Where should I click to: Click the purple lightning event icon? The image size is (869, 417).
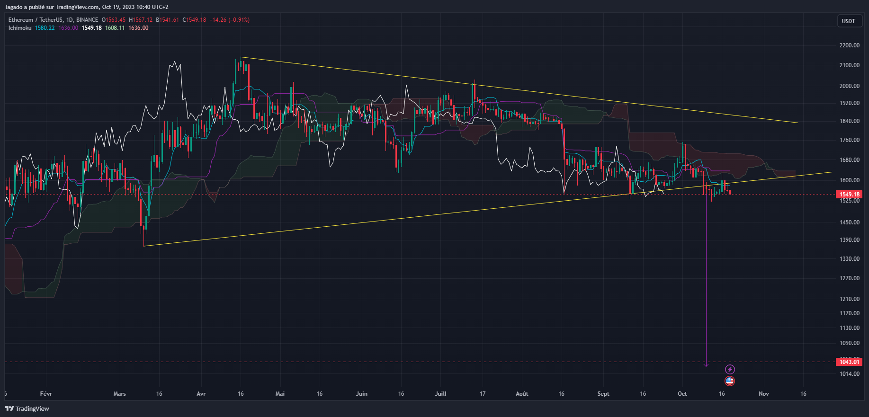tap(730, 369)
